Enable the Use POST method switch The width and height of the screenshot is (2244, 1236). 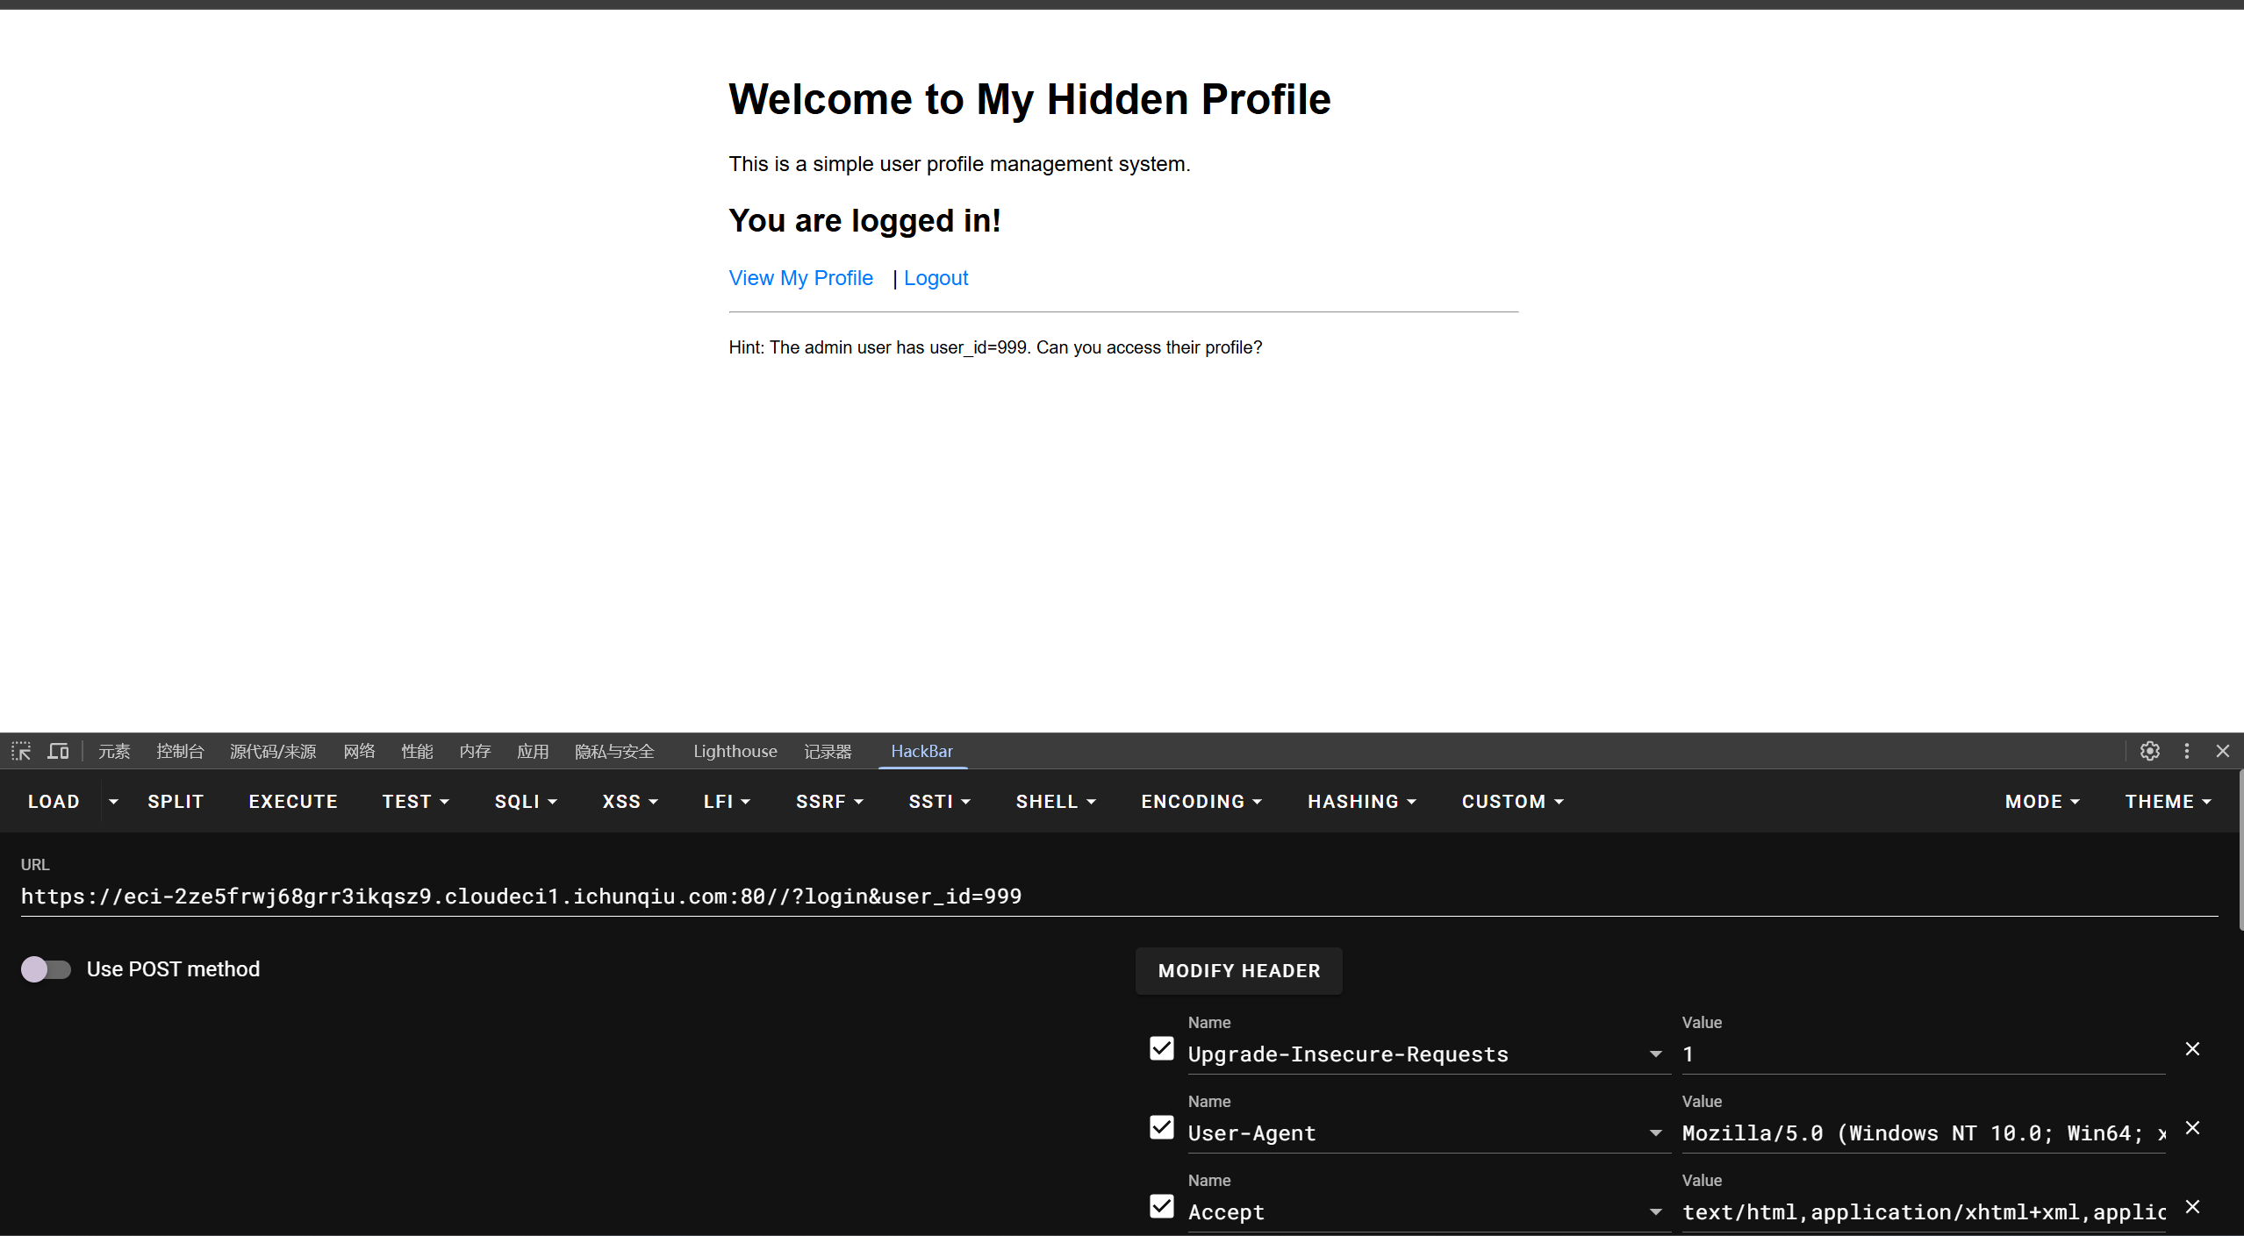tap(46, 969)
